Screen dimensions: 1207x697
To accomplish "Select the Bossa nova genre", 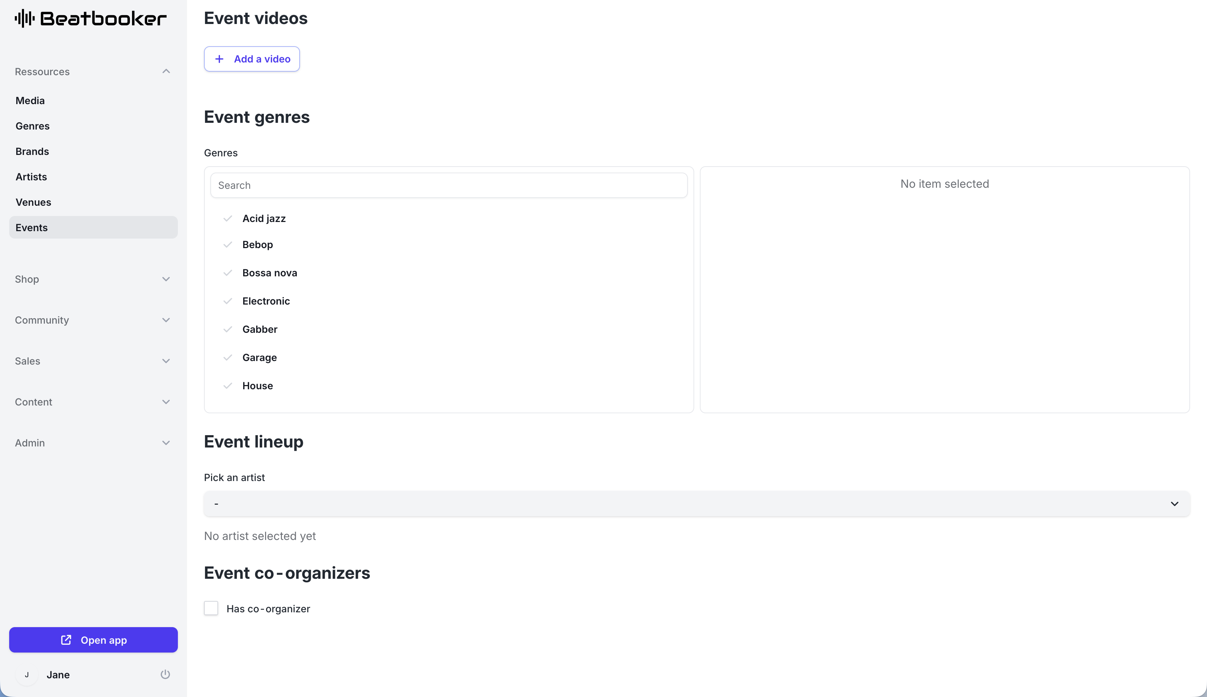I will click(x=269, y=273).
